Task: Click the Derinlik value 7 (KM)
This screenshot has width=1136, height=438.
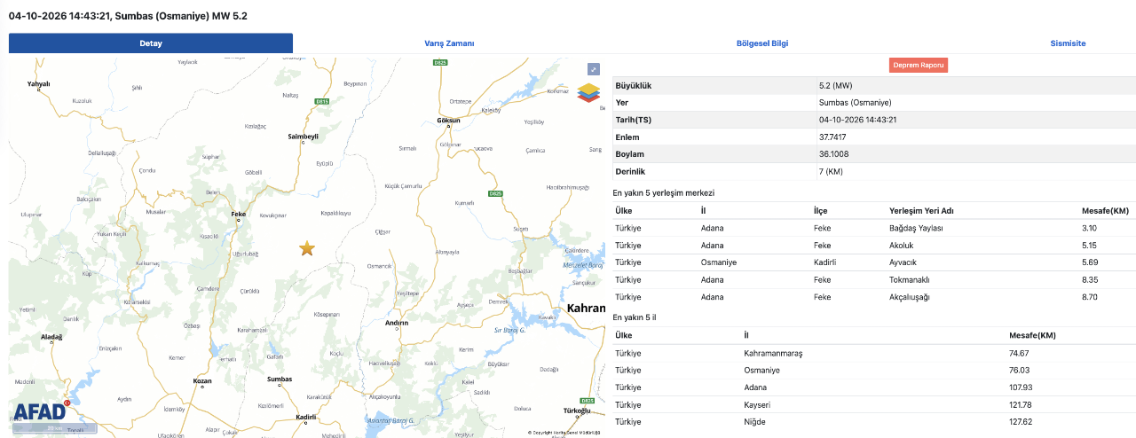Action: (832, 171)
